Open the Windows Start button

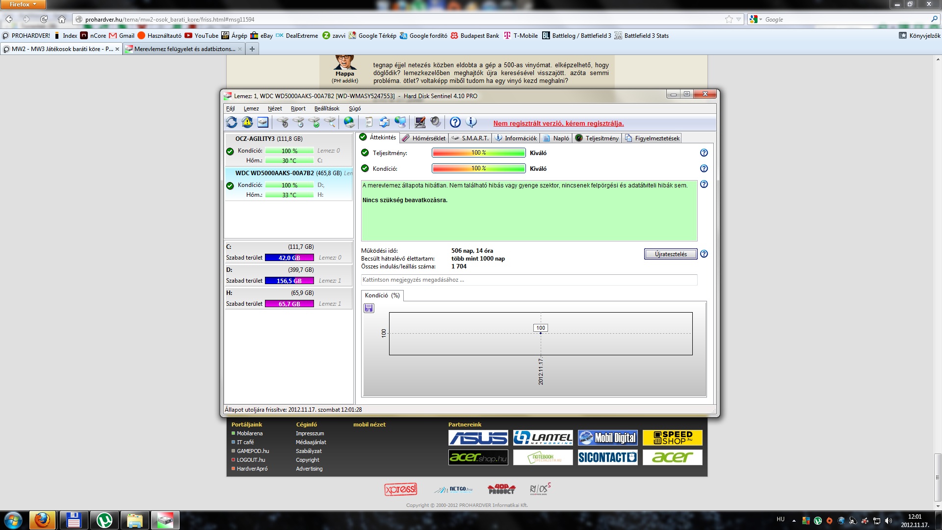pos(13,520)
